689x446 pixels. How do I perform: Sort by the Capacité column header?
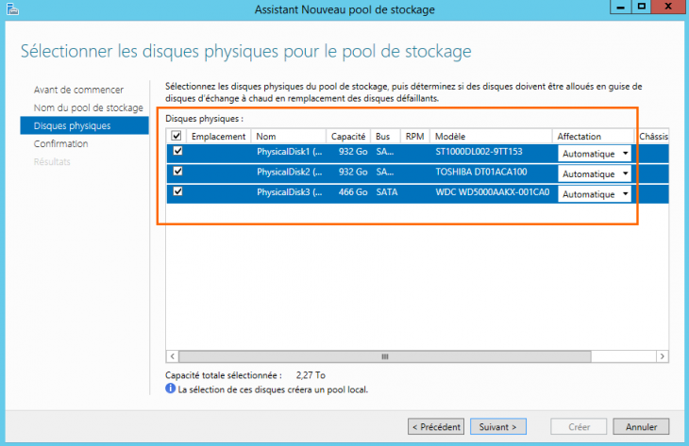pos(348,137)
